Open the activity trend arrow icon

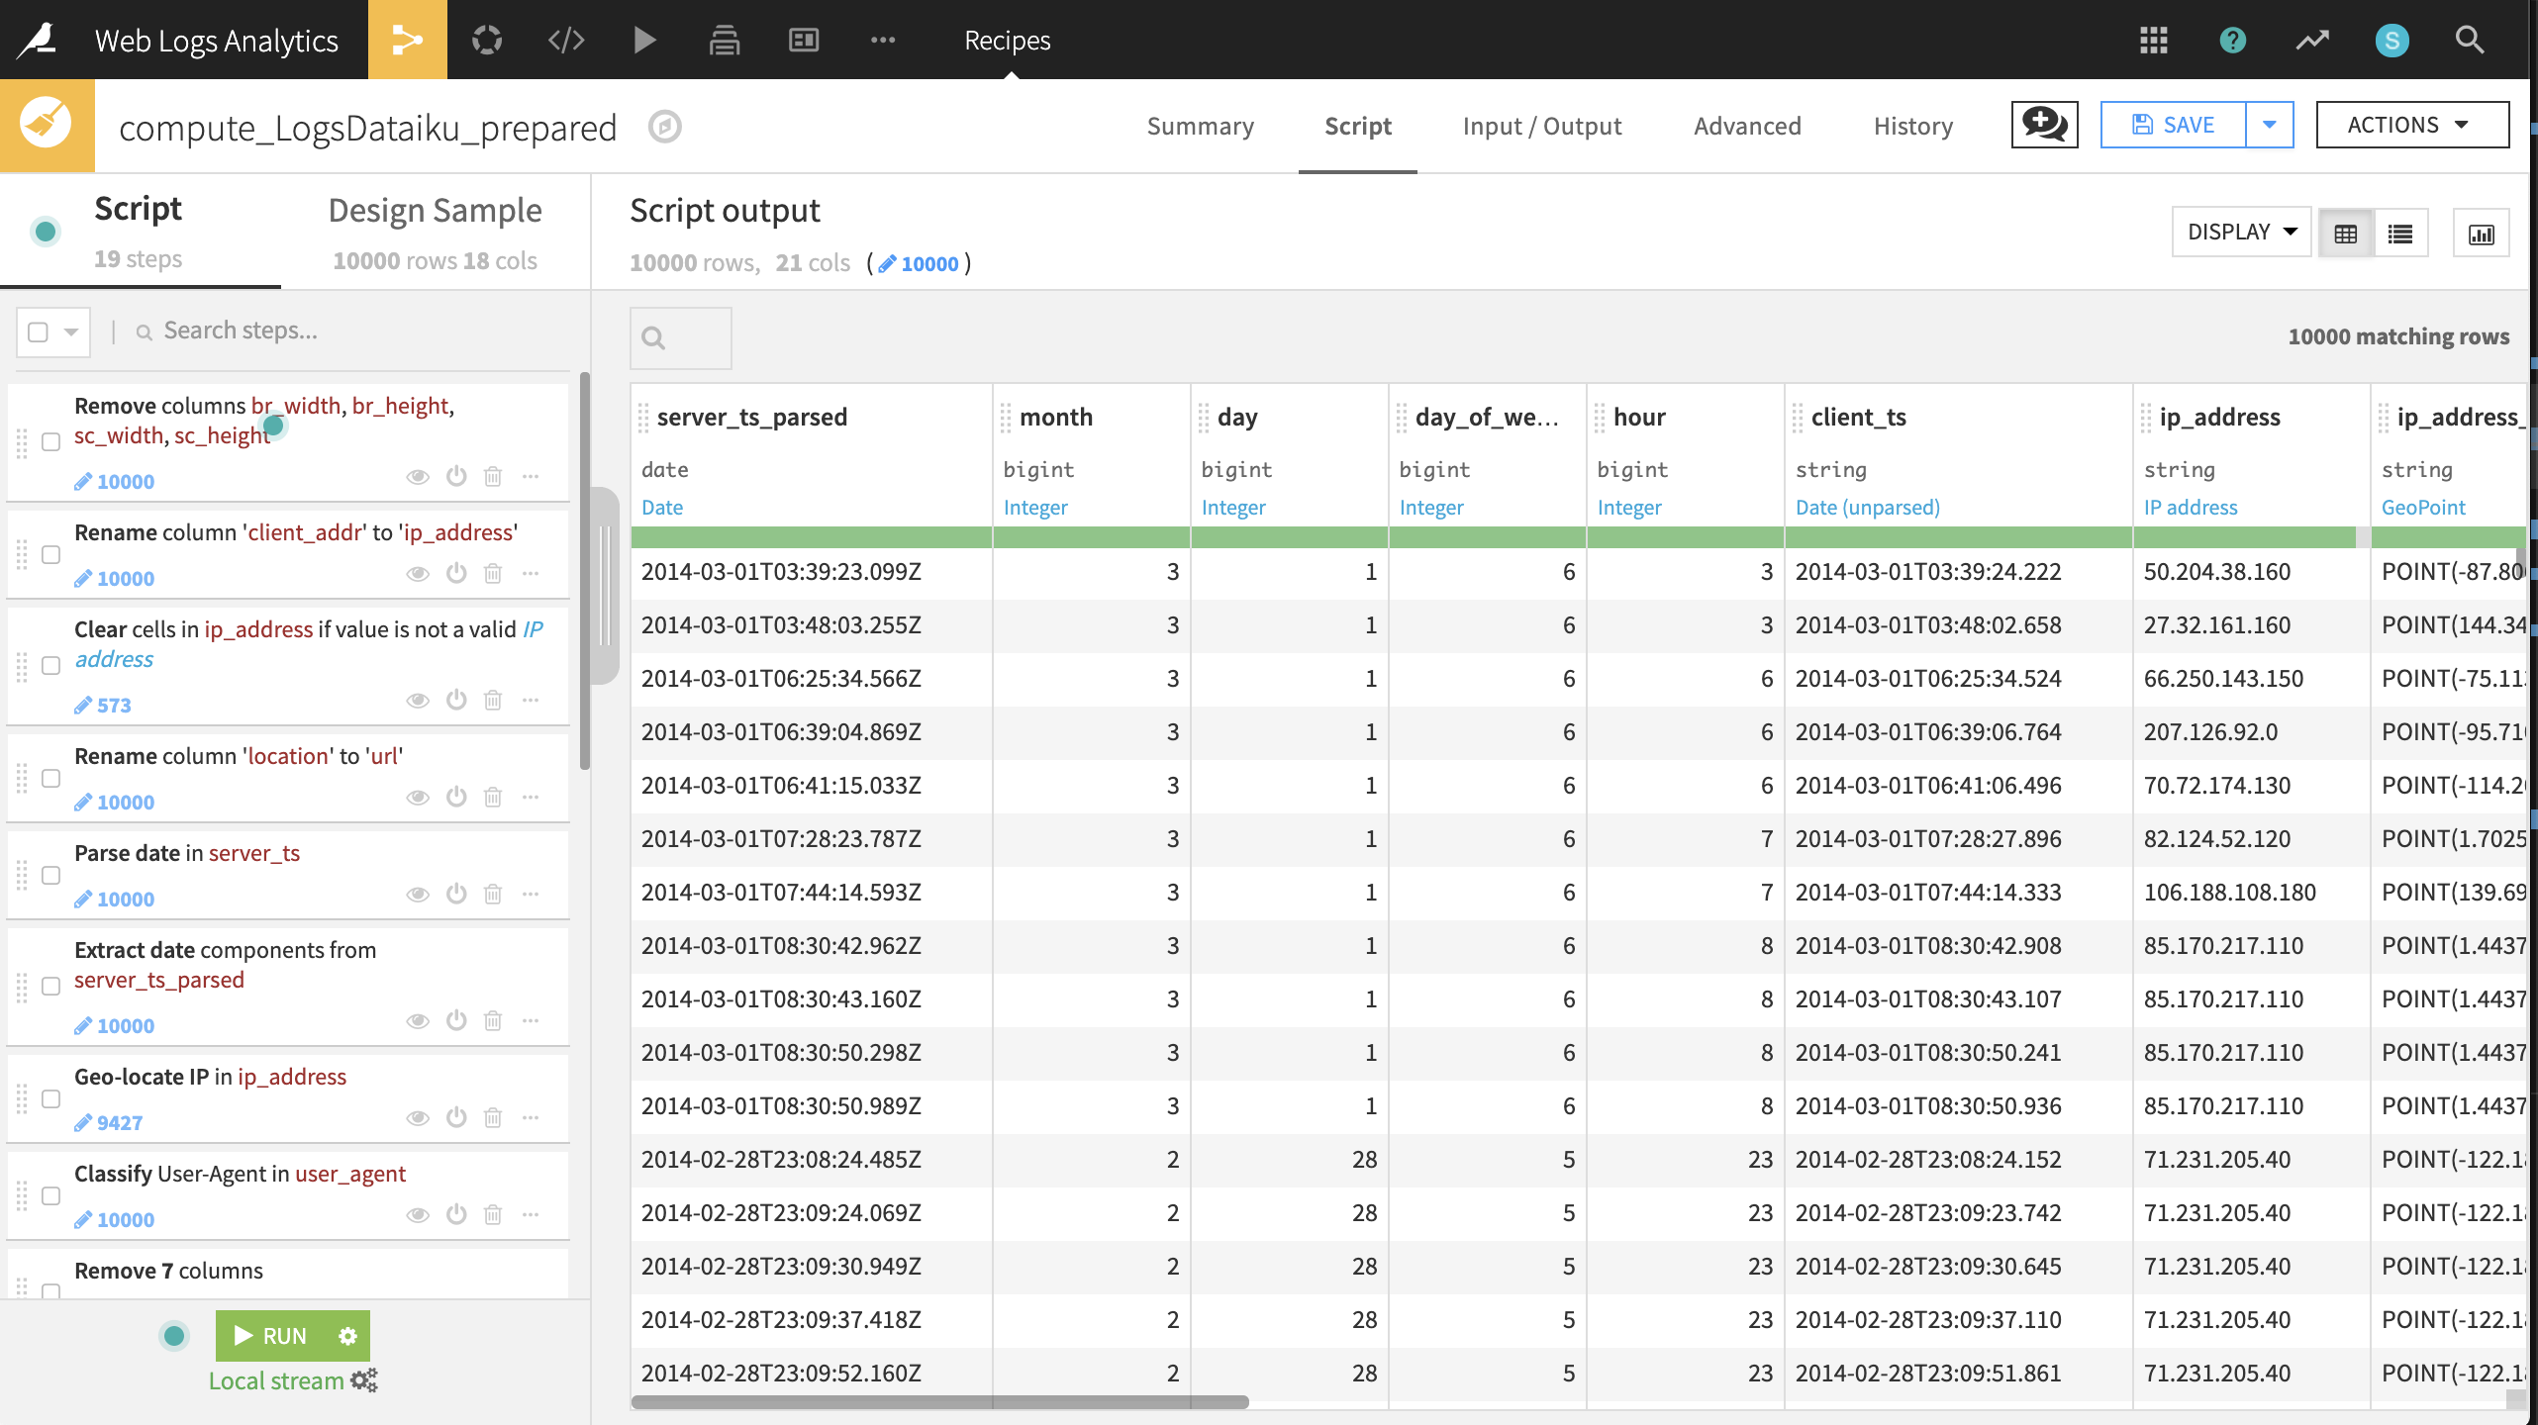click(2312, 40)
